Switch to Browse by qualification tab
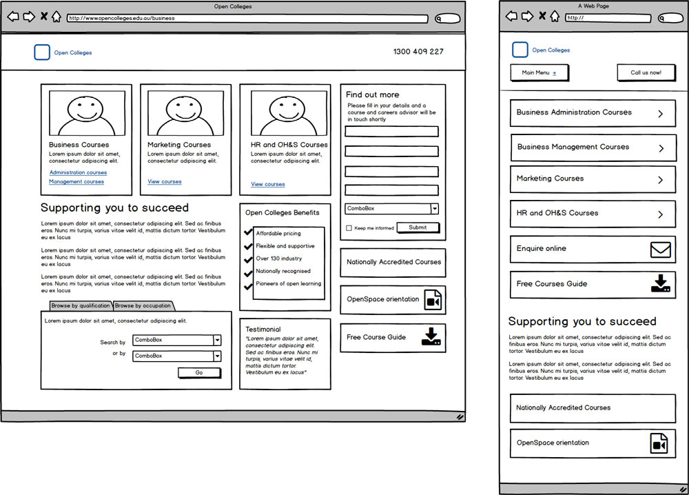 pos(81,305)
